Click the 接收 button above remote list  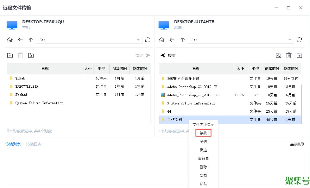pyautogui.click(x=168, y=56)
